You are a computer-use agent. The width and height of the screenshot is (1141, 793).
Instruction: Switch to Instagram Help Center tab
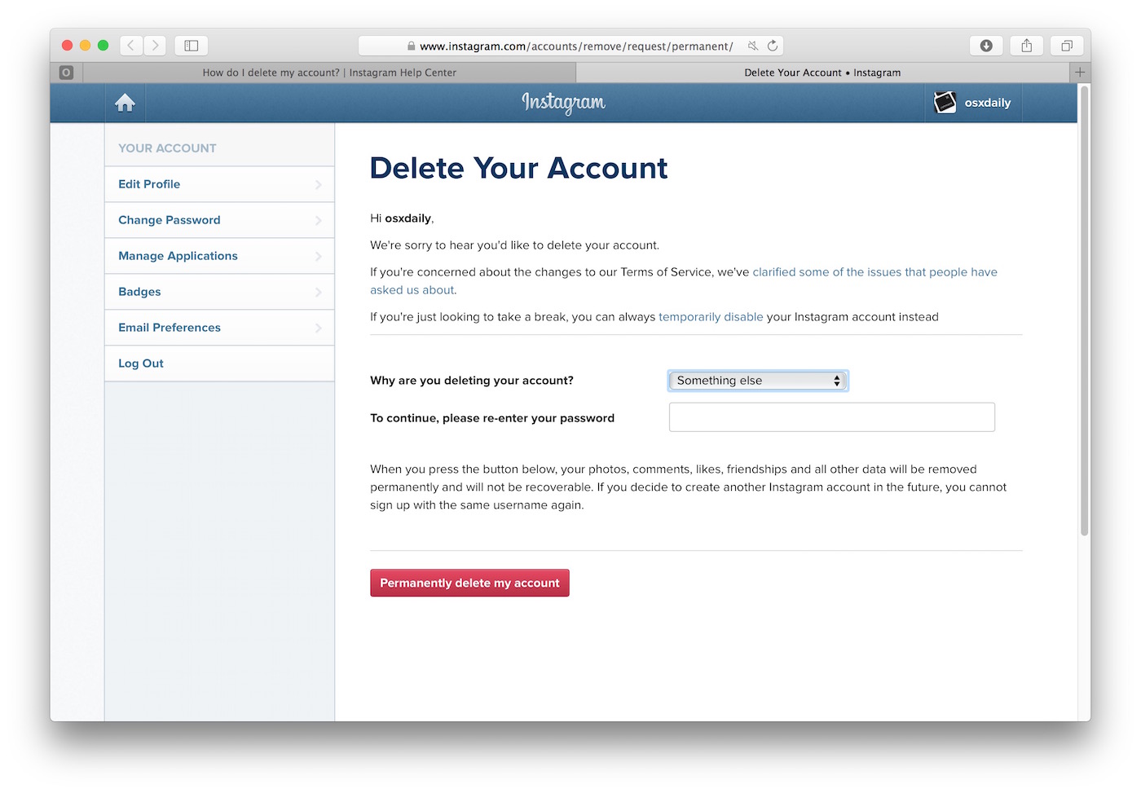click(x=329, y=73)
